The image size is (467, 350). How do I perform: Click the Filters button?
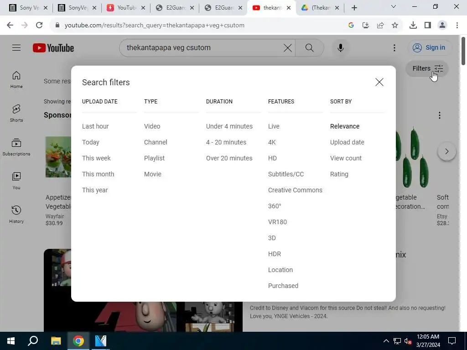pyautogui.click(x=427, y=68)
